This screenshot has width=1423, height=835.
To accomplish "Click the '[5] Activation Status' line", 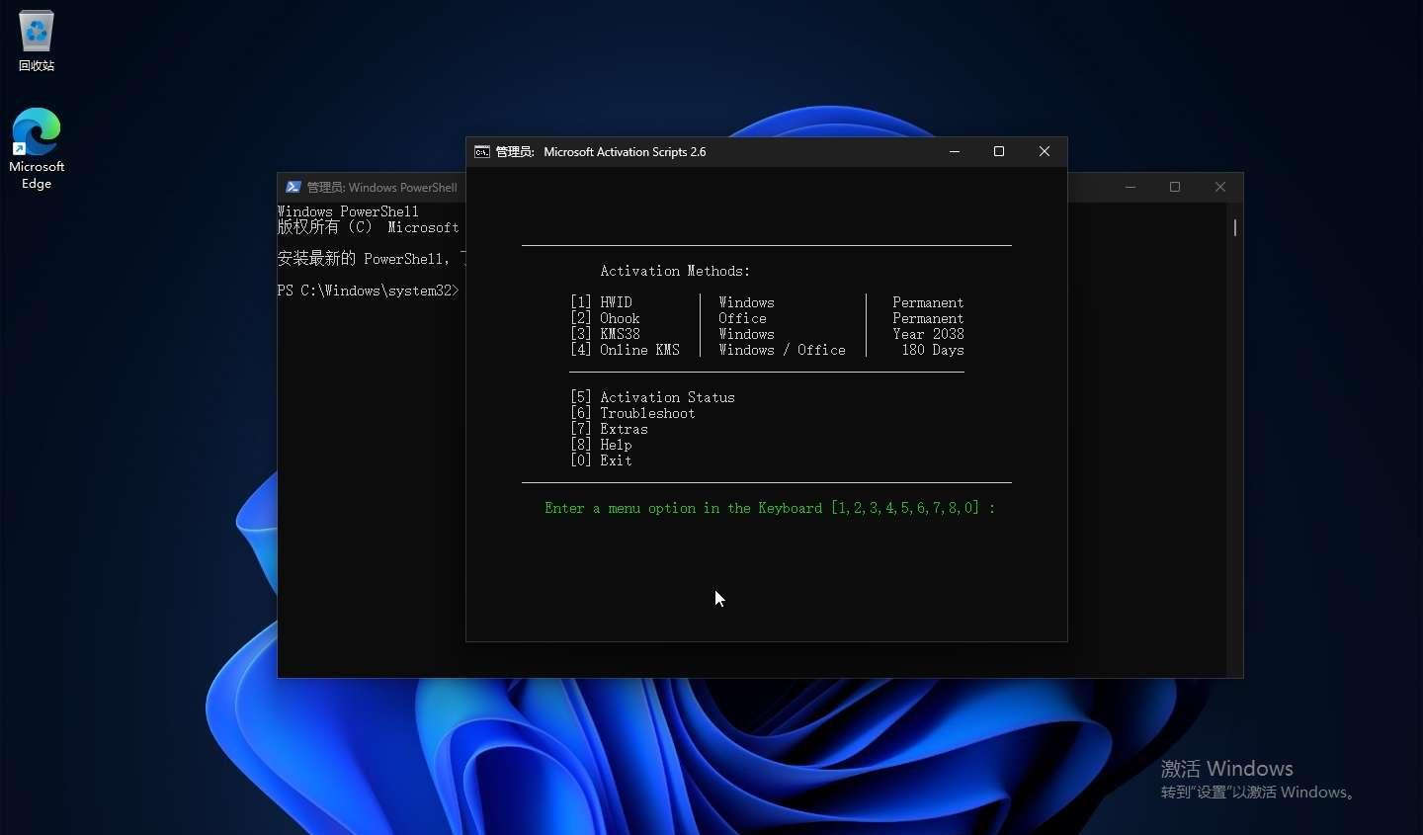I will 652,397.
